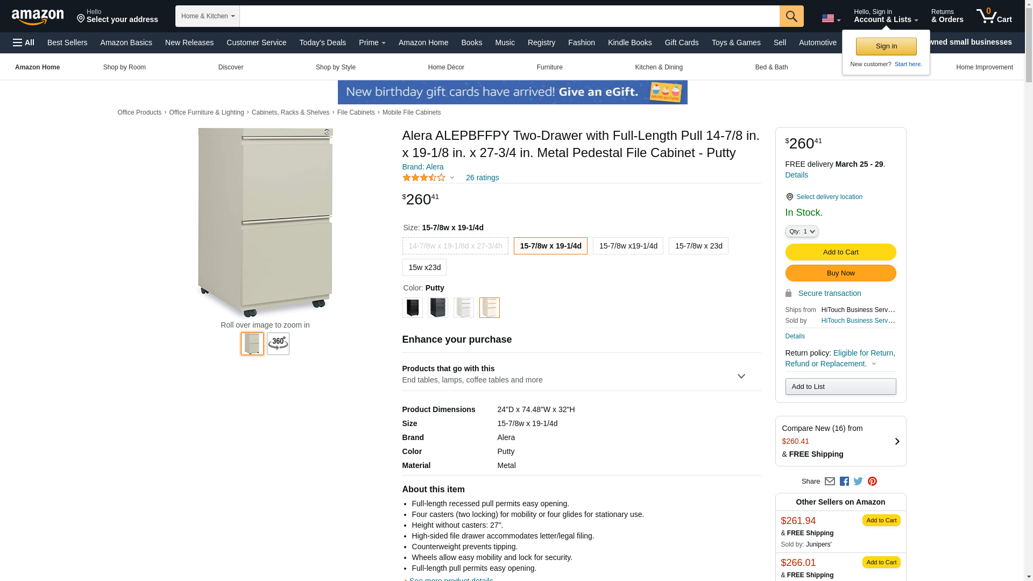Open the Furniture category tab
The width and height of the screenshot is (1033, 581).
549,67
